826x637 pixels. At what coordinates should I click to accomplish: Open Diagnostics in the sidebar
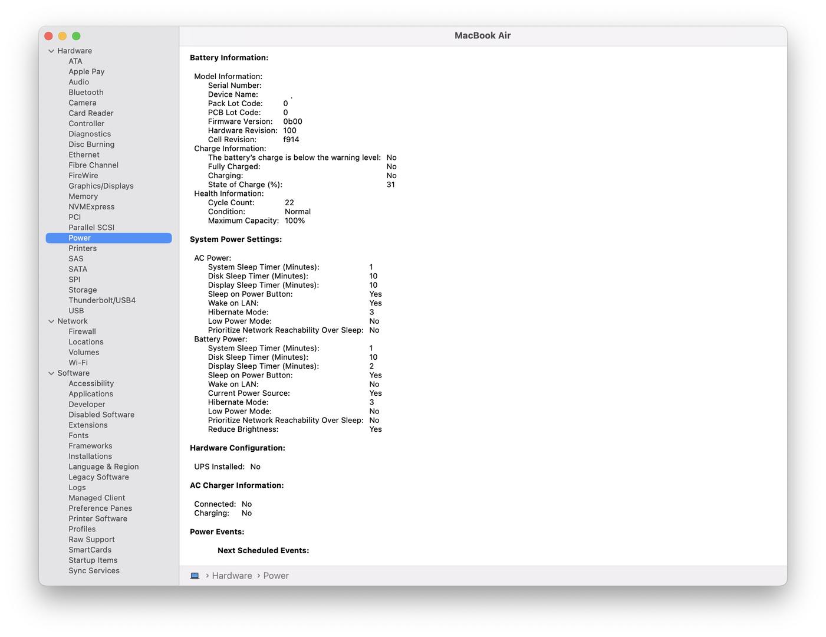pos(90,134)
